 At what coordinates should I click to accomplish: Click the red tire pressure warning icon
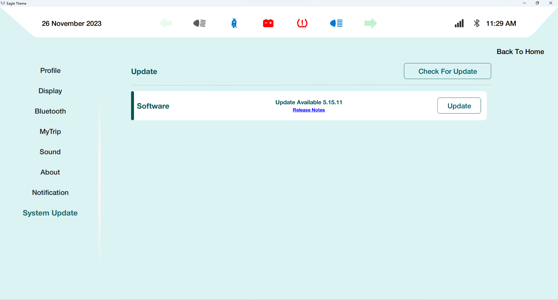[x=302, y=23]
